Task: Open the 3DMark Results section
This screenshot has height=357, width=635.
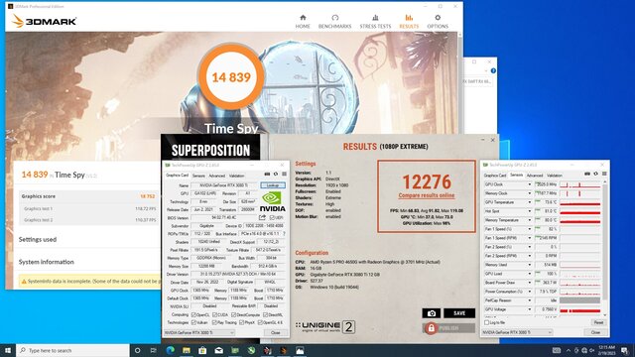Action: pos(409,22)
